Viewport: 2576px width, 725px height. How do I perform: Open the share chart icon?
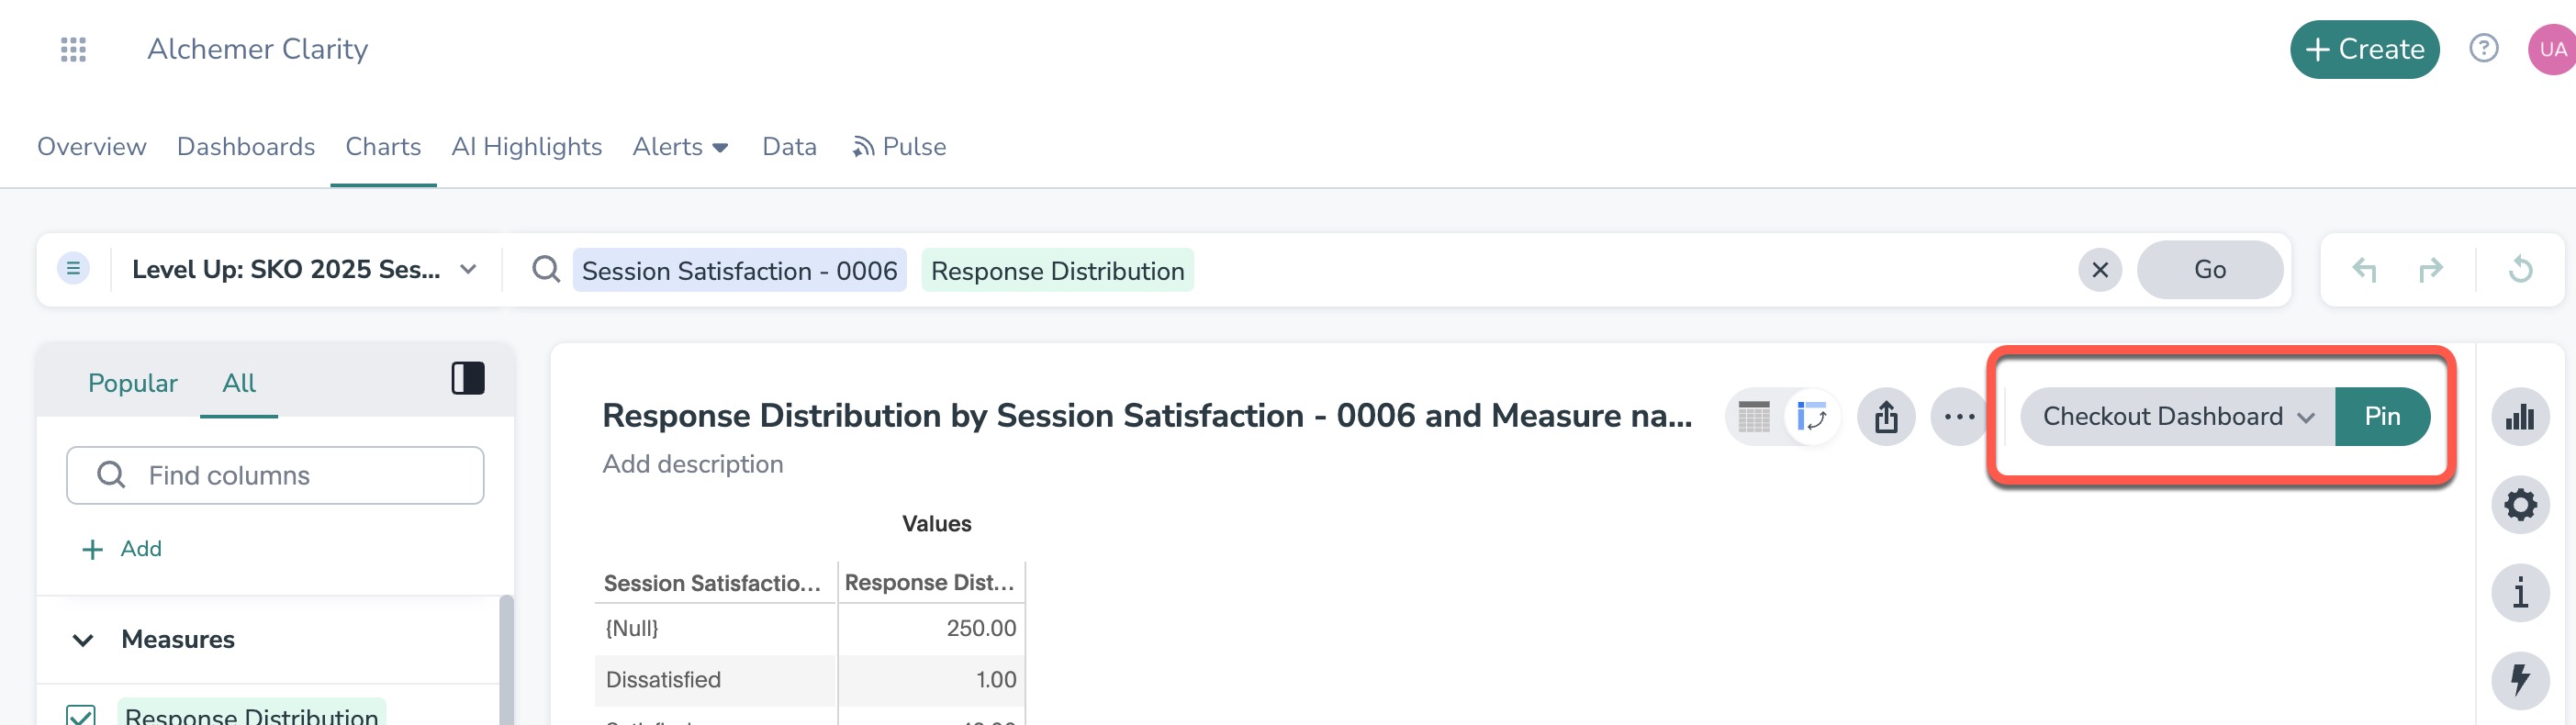pos(1885,416)
